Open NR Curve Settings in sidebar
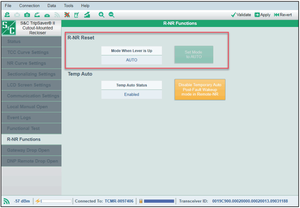The height and width of the screenshot is (208, 300). point(31,63)
